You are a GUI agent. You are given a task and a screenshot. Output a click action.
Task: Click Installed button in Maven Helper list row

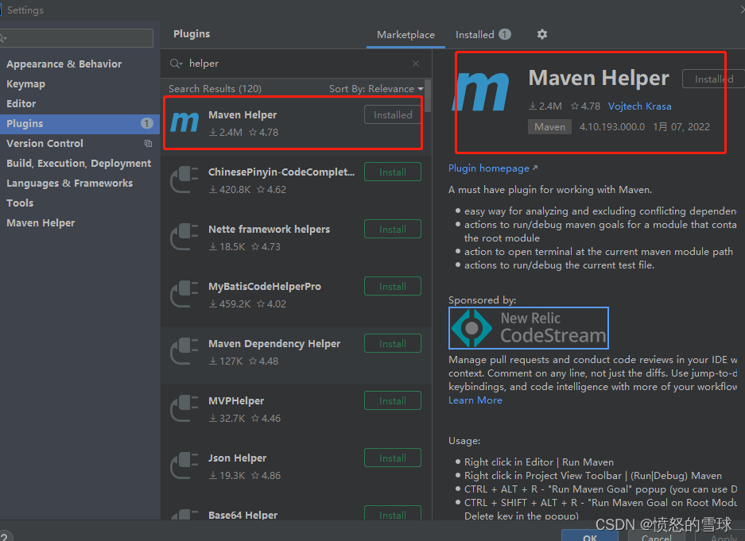point(393,115)
